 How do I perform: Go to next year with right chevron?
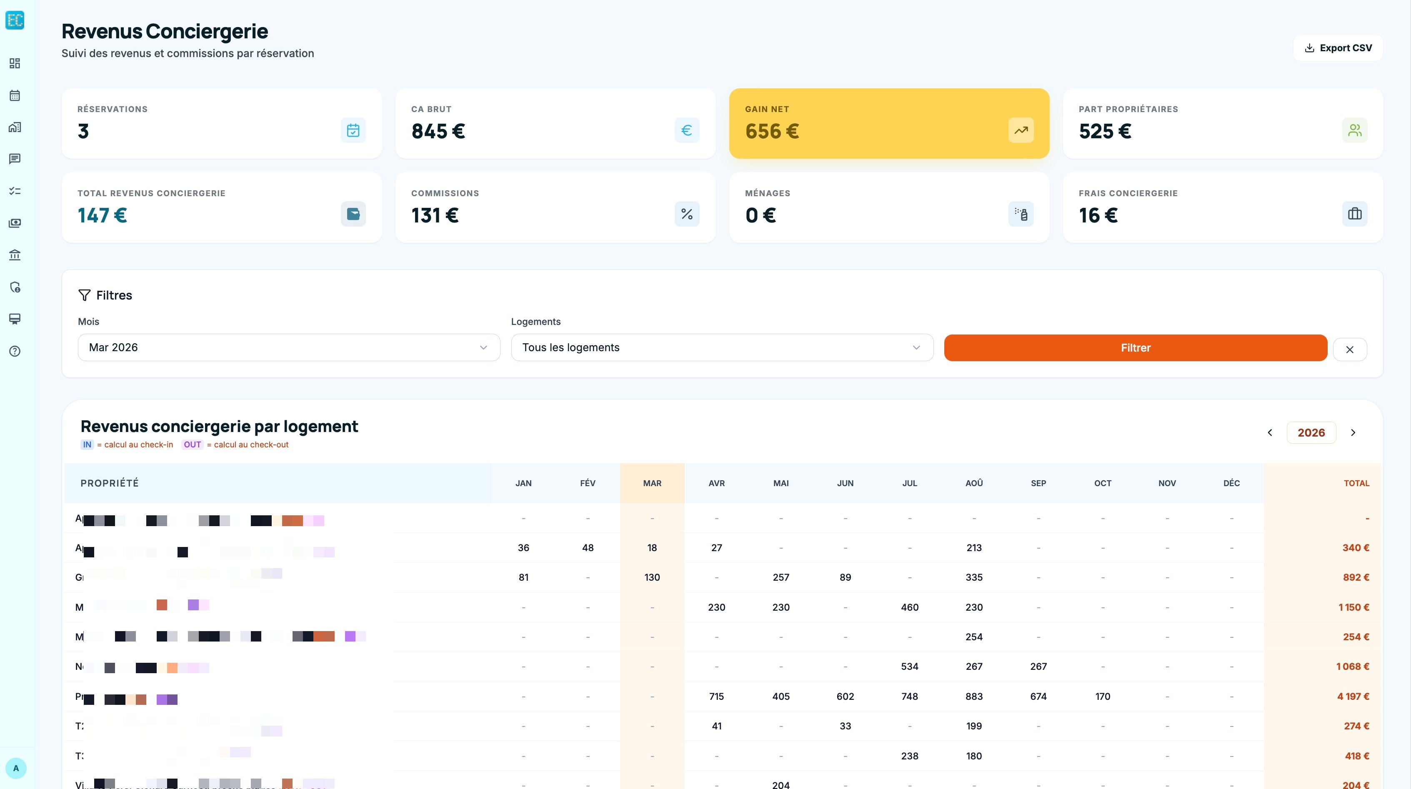point(1353,432)
